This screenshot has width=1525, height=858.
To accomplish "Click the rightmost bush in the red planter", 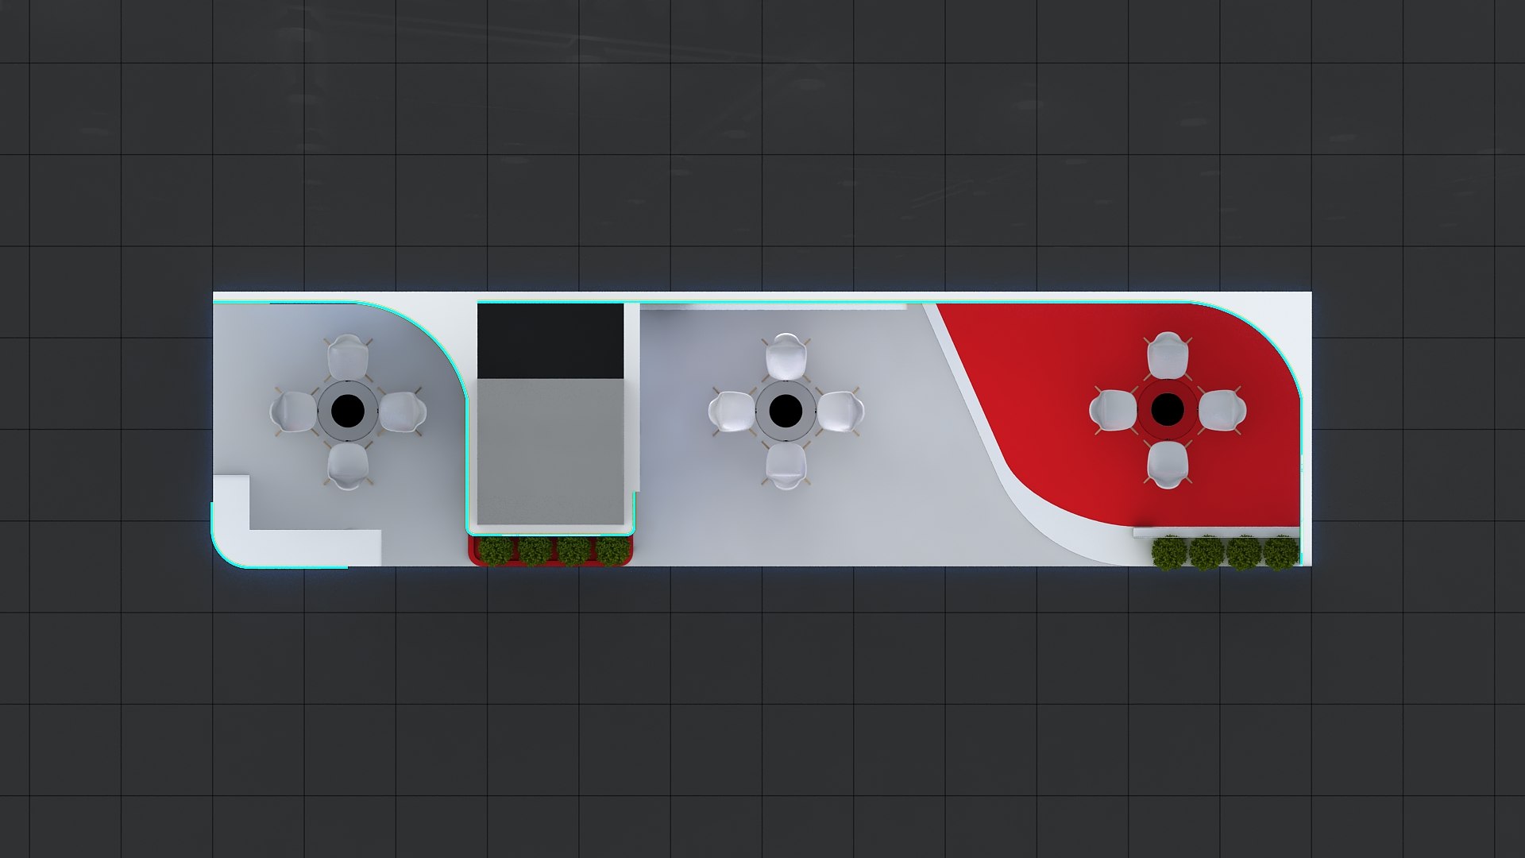I will pos(612,551).
